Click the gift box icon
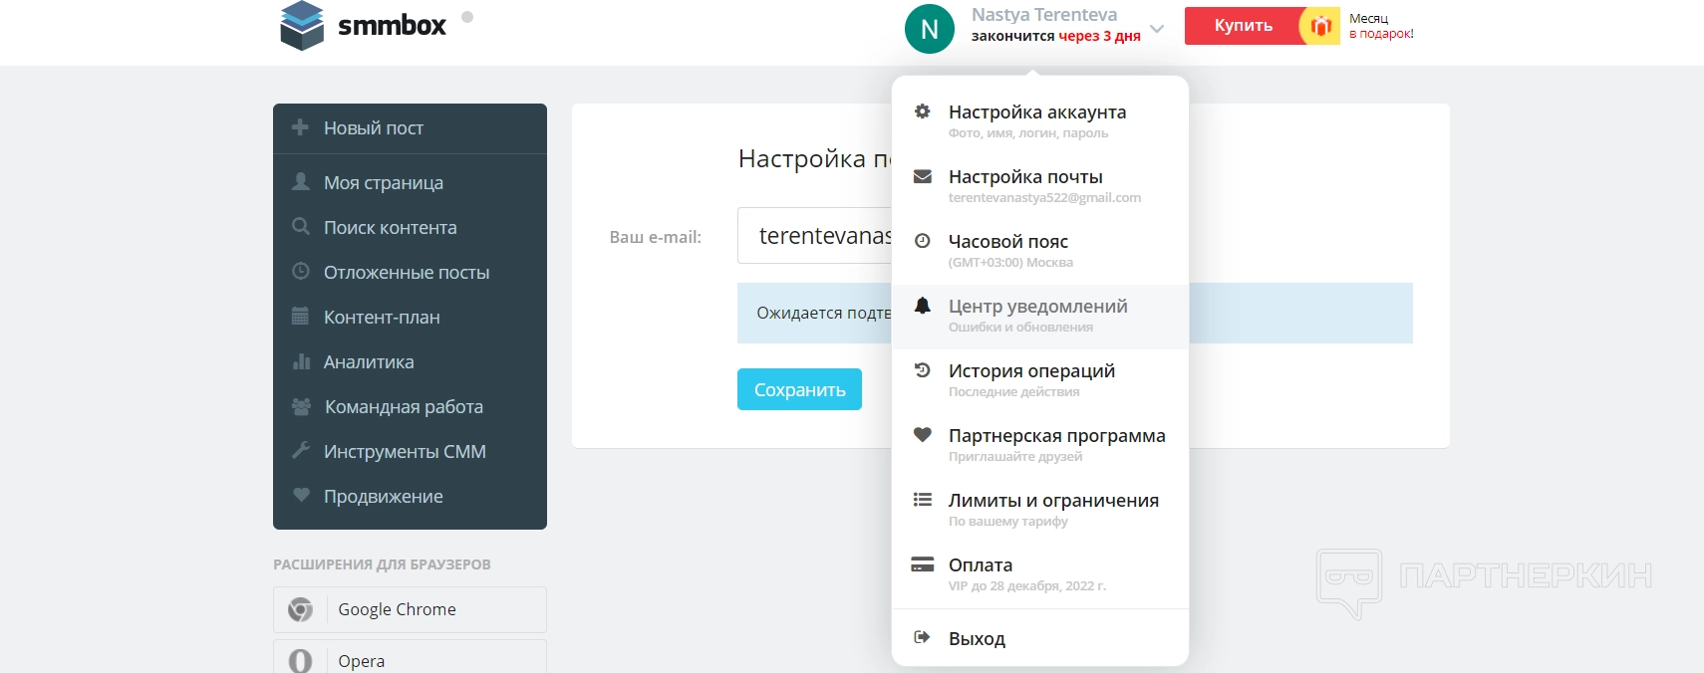This screenshot has height=673, width=1704. click(1320, 26)
